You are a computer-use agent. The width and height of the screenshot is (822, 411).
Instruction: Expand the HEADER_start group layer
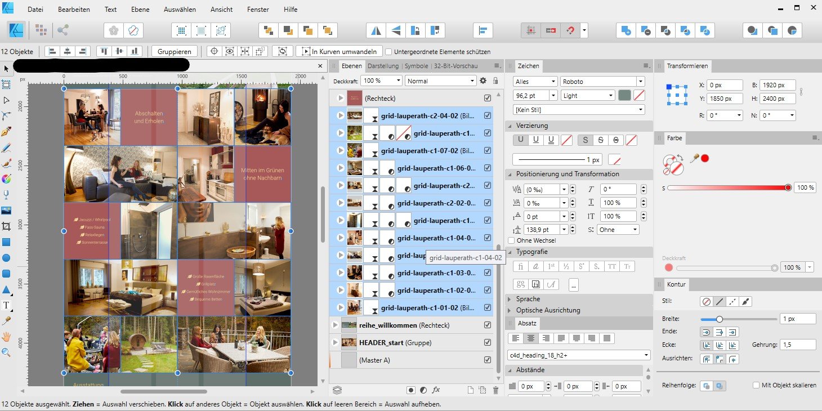(336, 342)
